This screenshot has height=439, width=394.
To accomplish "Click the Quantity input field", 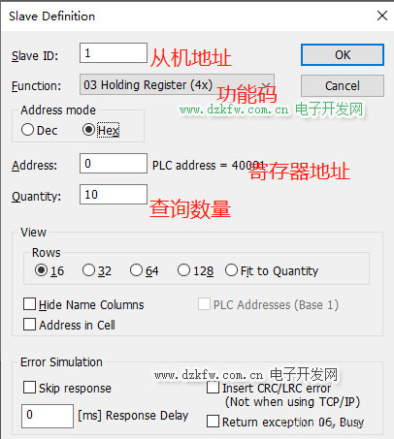I will (x=114, y=195).
